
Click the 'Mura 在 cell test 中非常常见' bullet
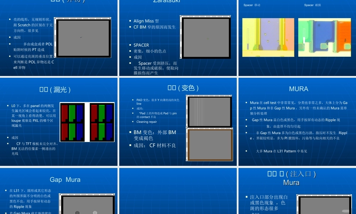pyautogui.click(x=299, y=108)
